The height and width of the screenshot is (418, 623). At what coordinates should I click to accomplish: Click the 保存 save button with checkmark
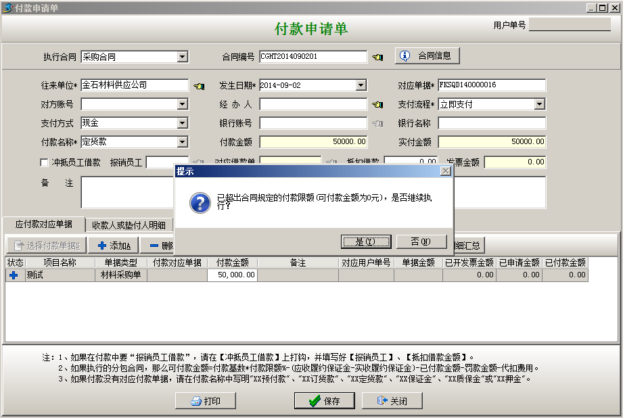click(324, 400)
